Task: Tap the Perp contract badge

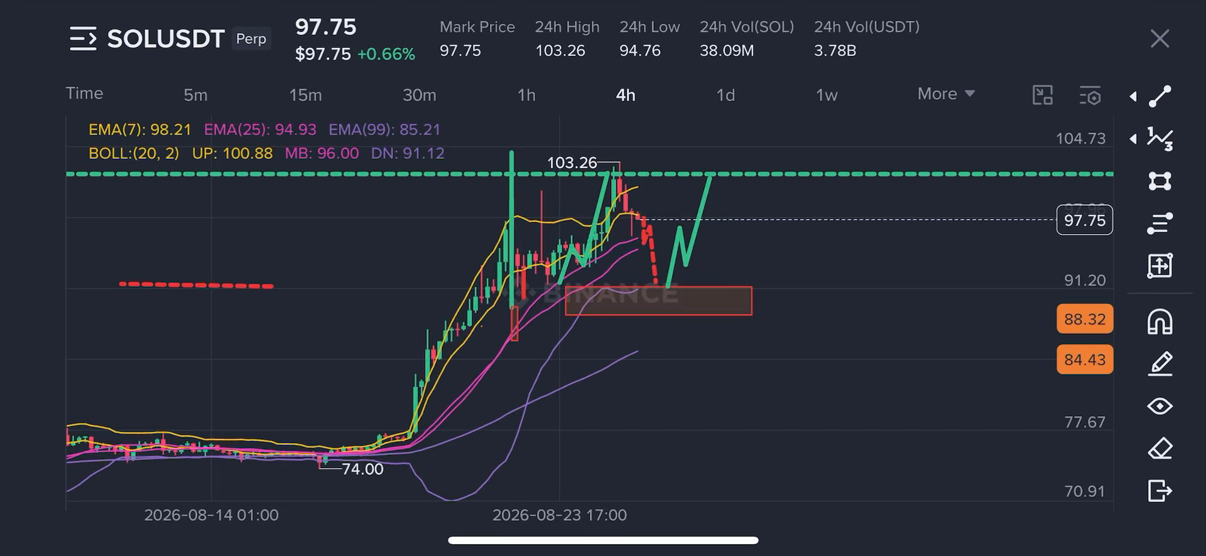Action: click(x=251, y=39)
